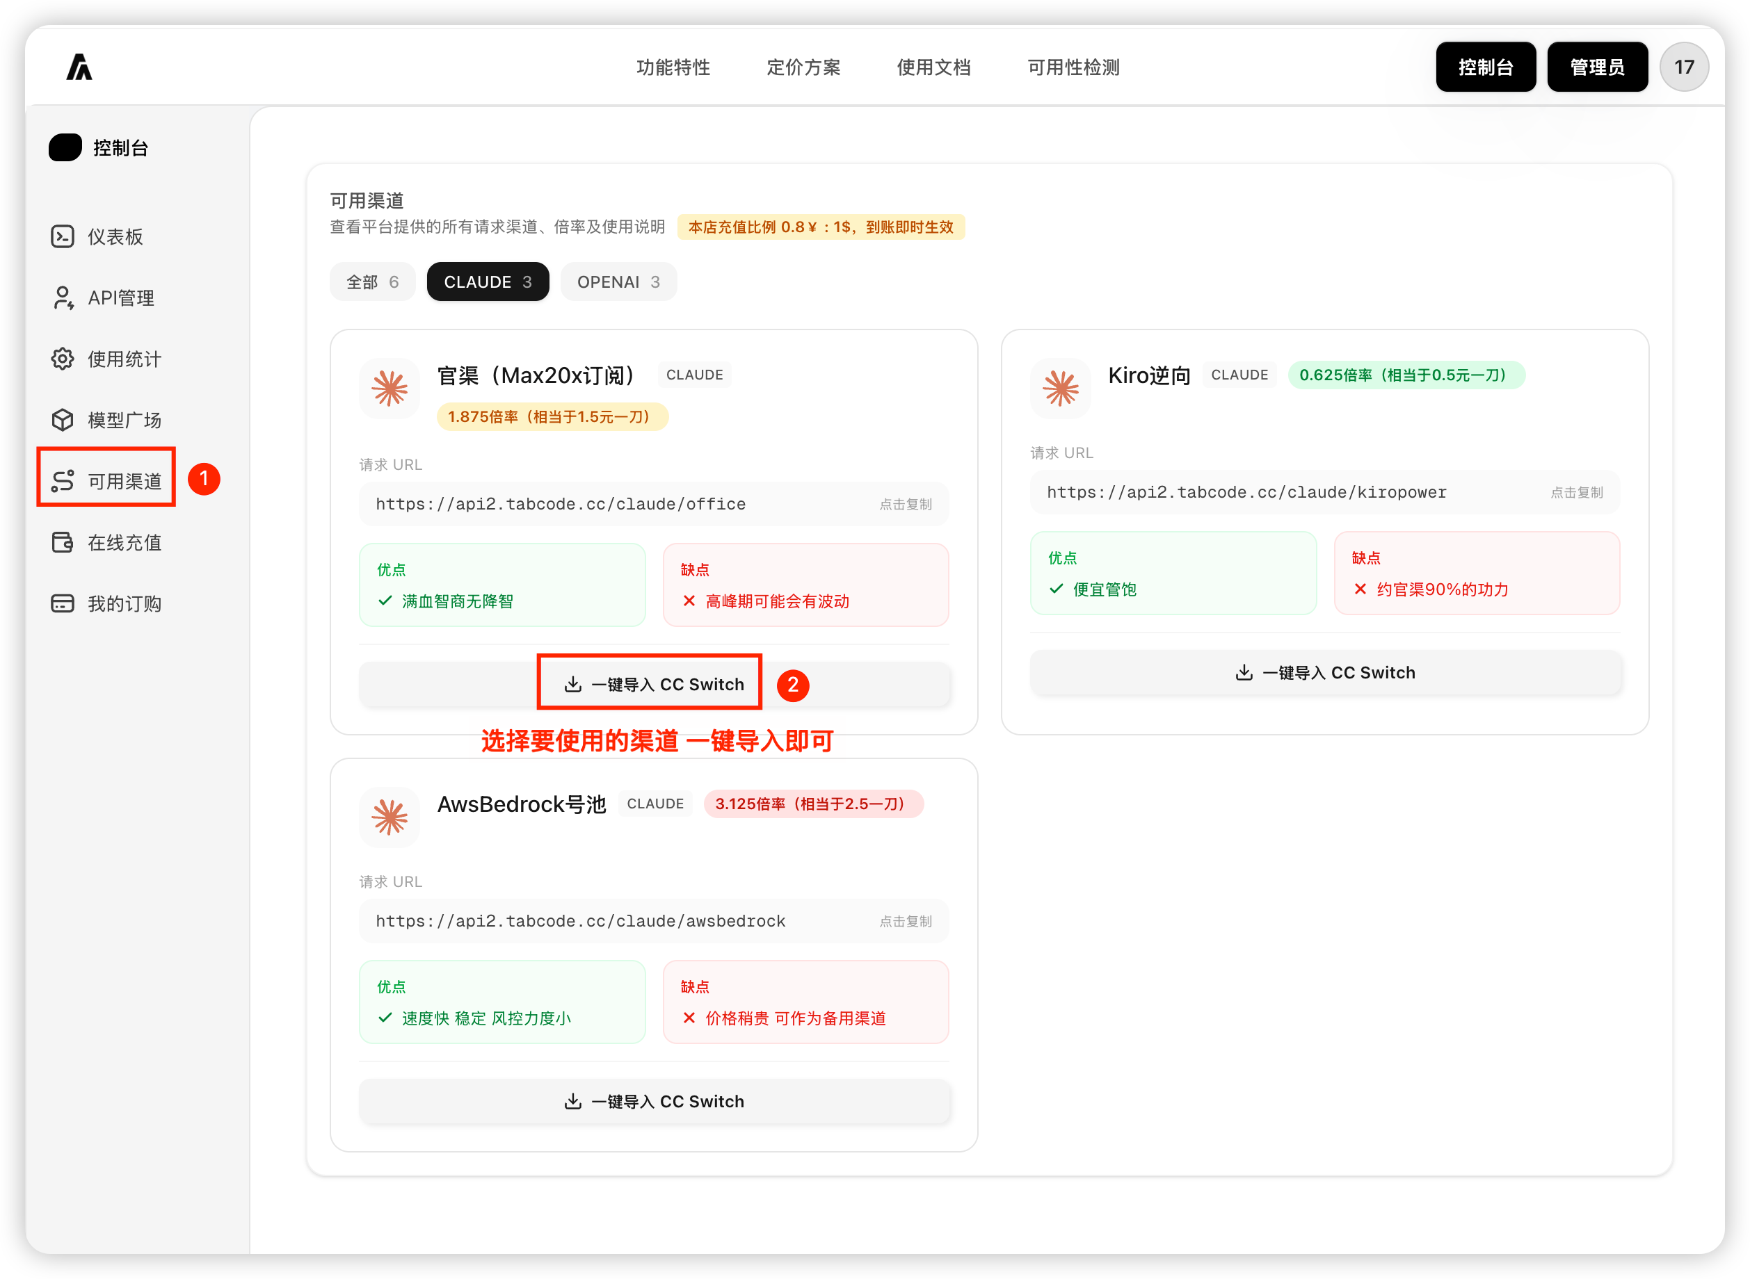The width and height of the screenshot is (1750, 1279).
Task: Click the Claude logo on Kiro逆向 card
Action: 1061,388
